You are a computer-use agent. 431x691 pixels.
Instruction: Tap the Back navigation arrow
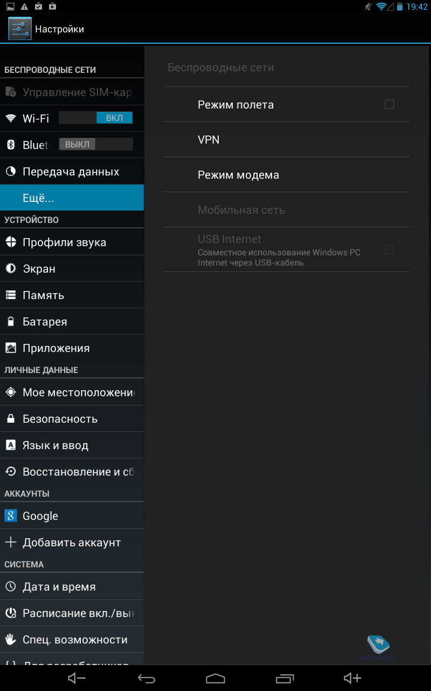147,678
